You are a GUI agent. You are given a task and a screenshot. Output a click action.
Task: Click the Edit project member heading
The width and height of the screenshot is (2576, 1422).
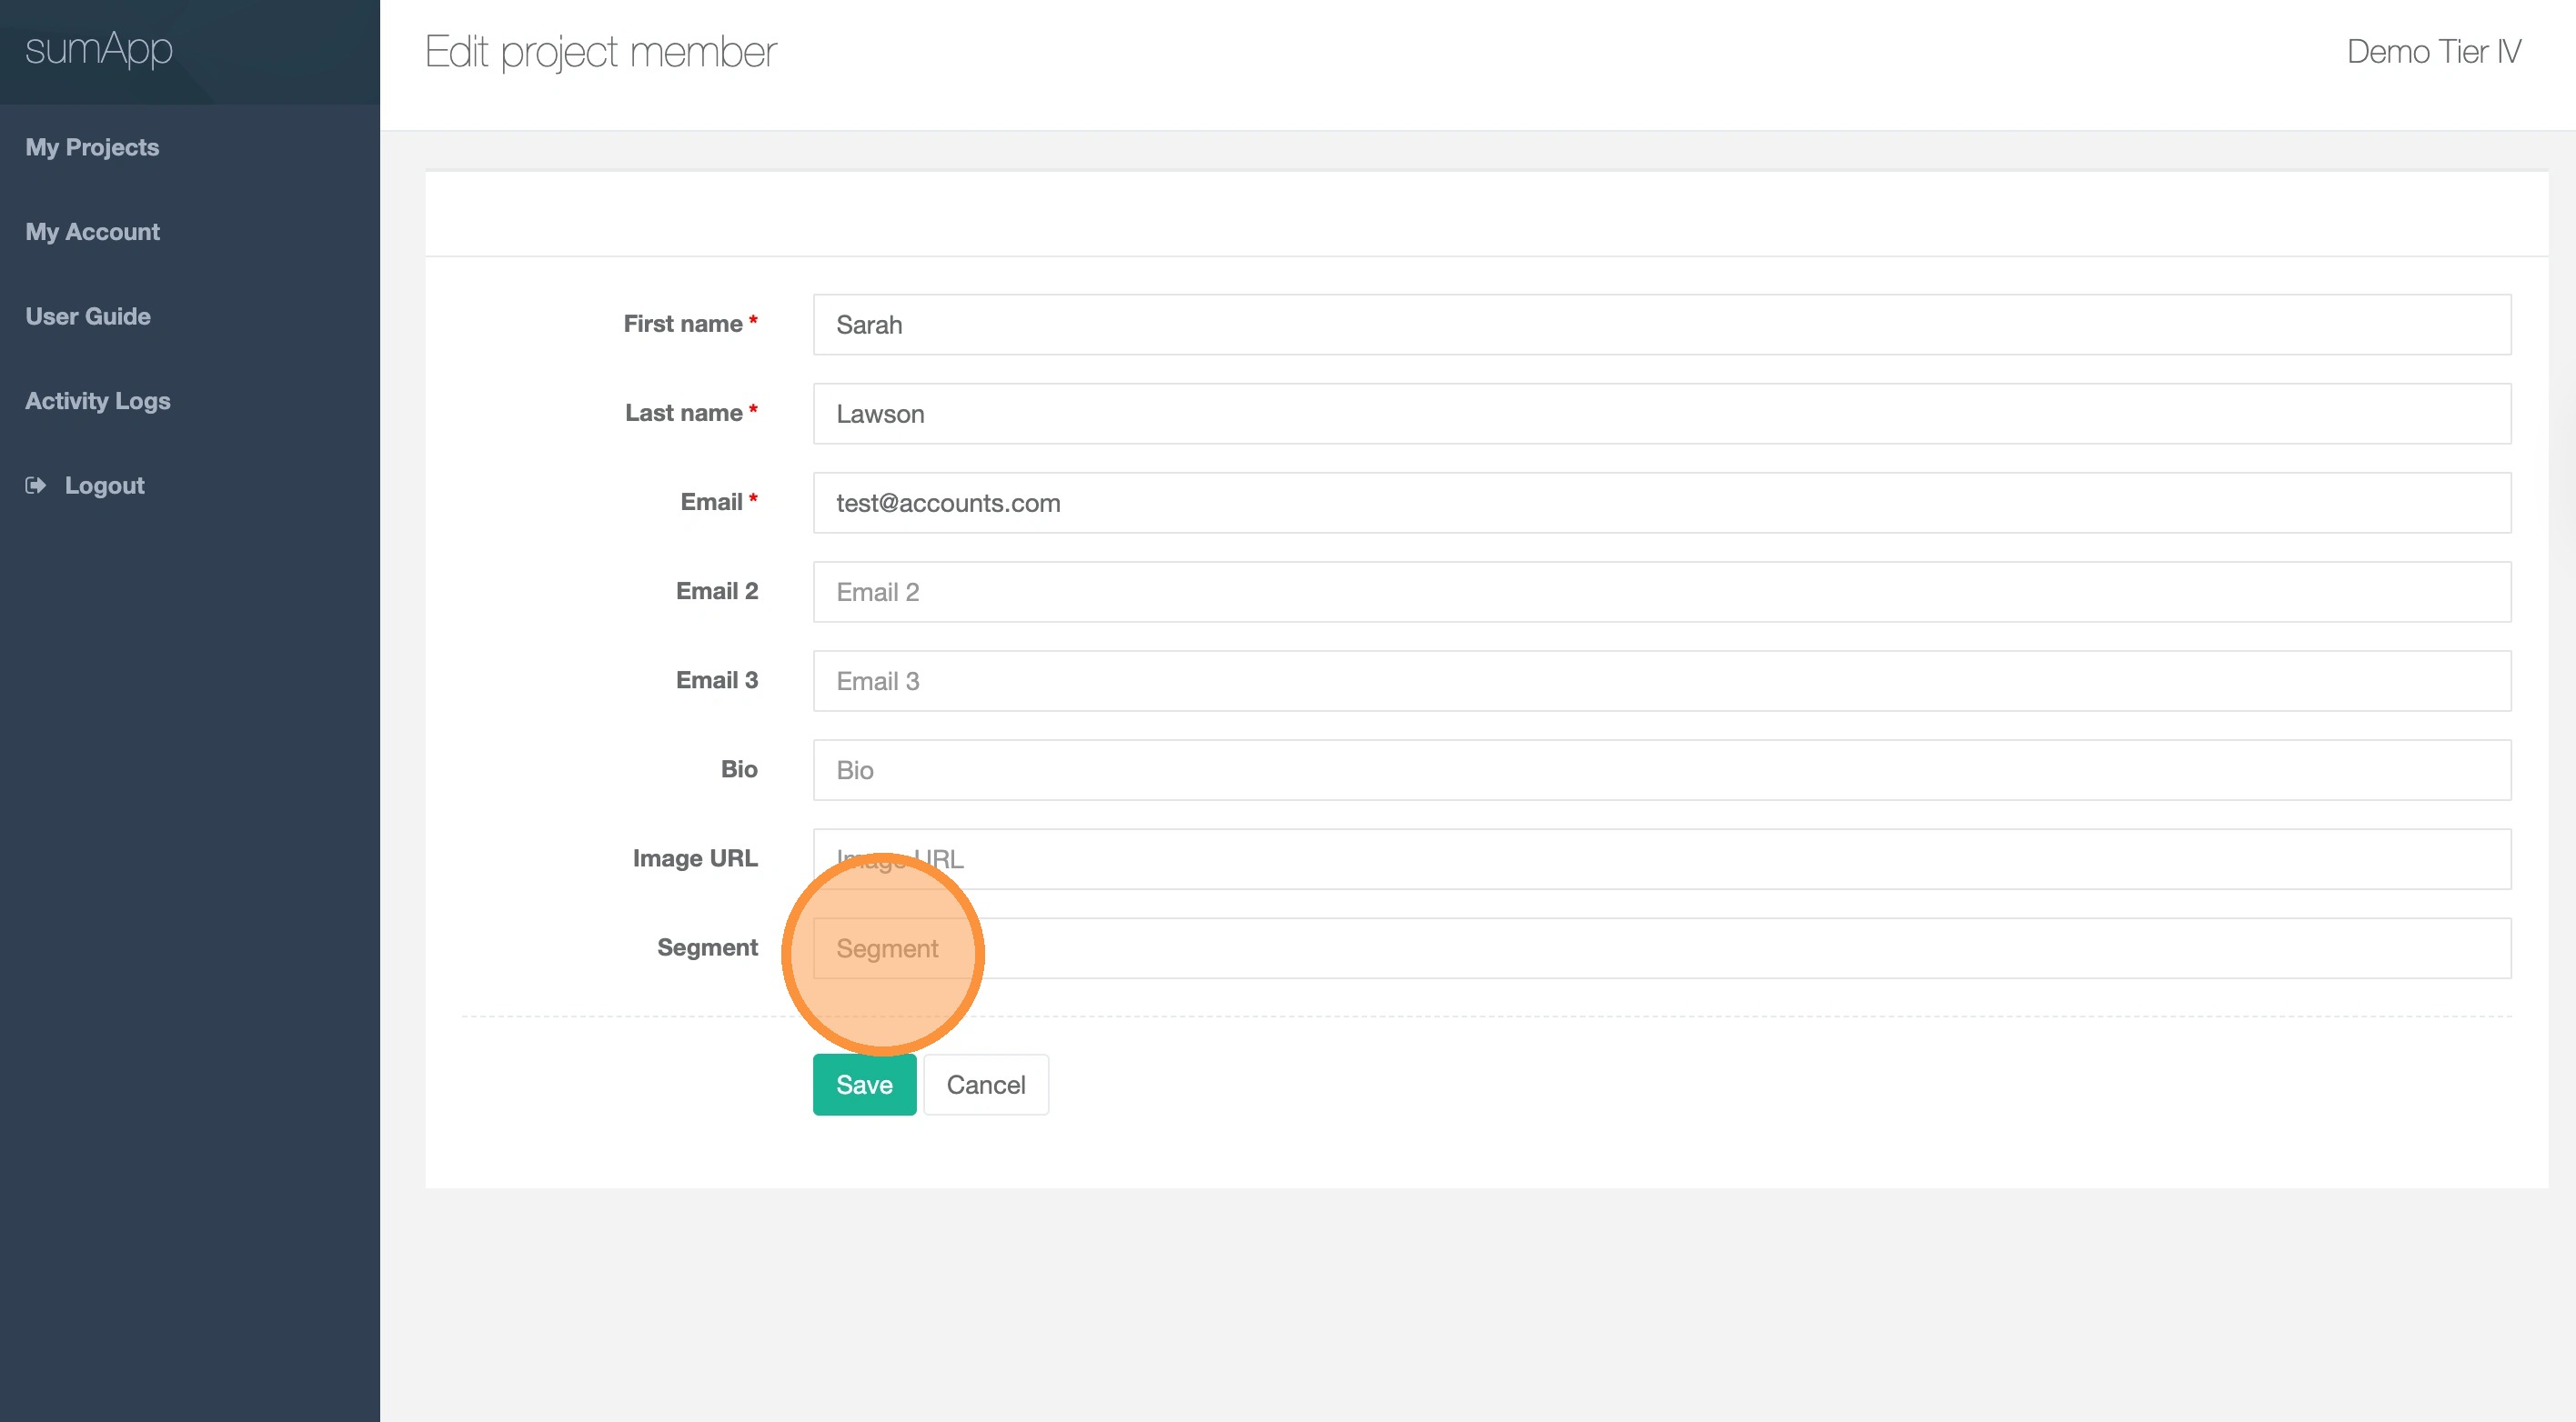click(601, 52)
